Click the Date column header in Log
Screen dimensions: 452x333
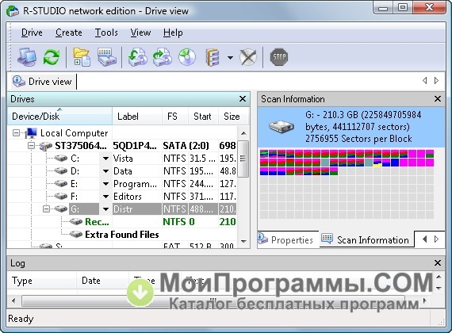coord(102,281)
